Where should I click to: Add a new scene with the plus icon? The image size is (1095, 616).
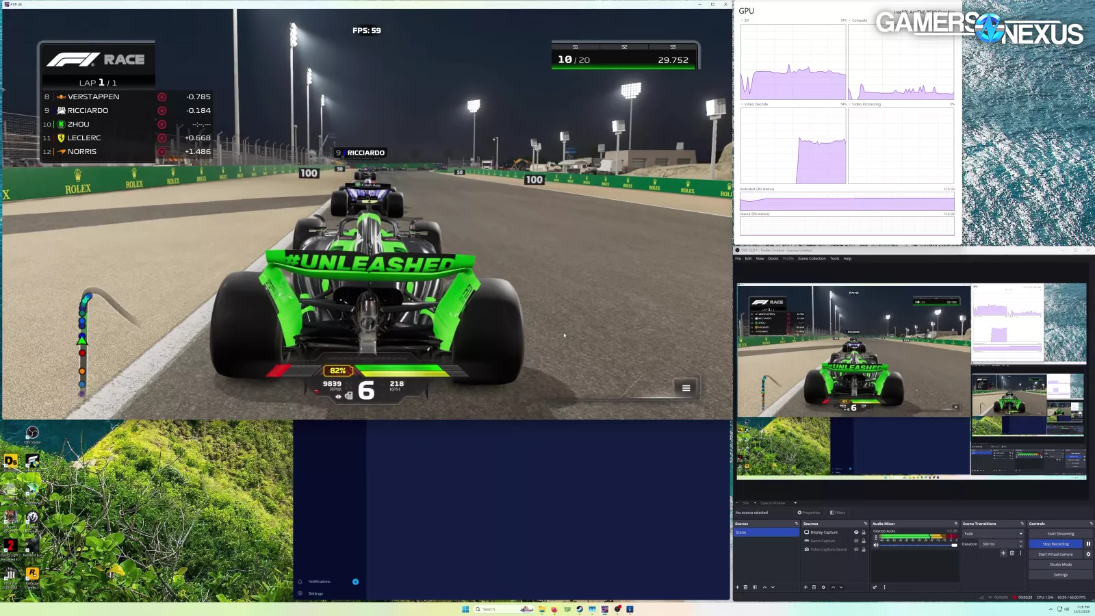(738, 587)
